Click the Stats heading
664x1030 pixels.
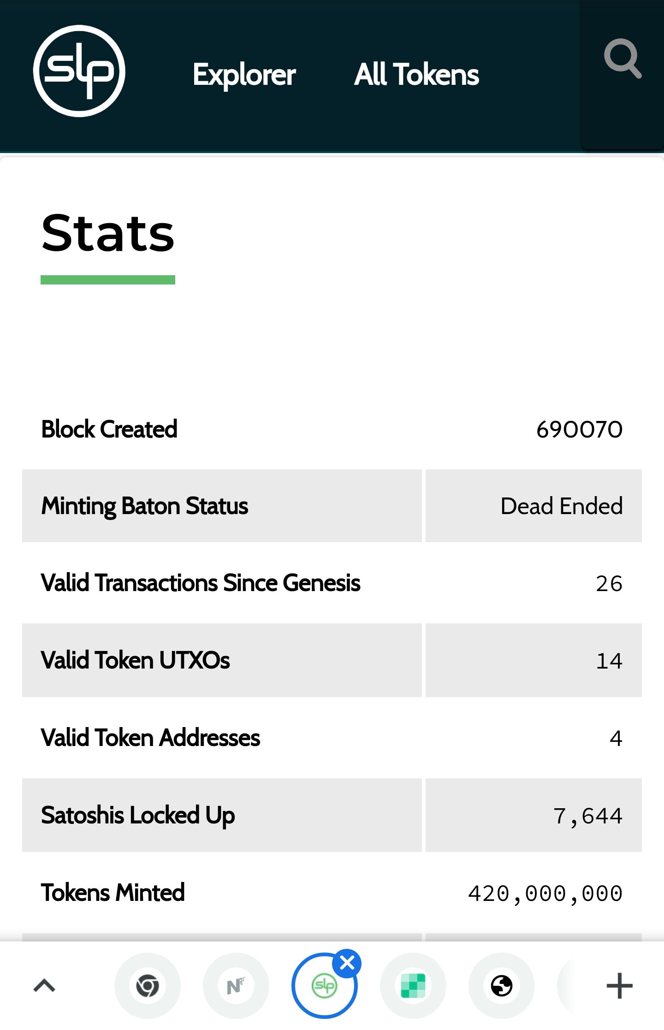(x=108, y=233)
